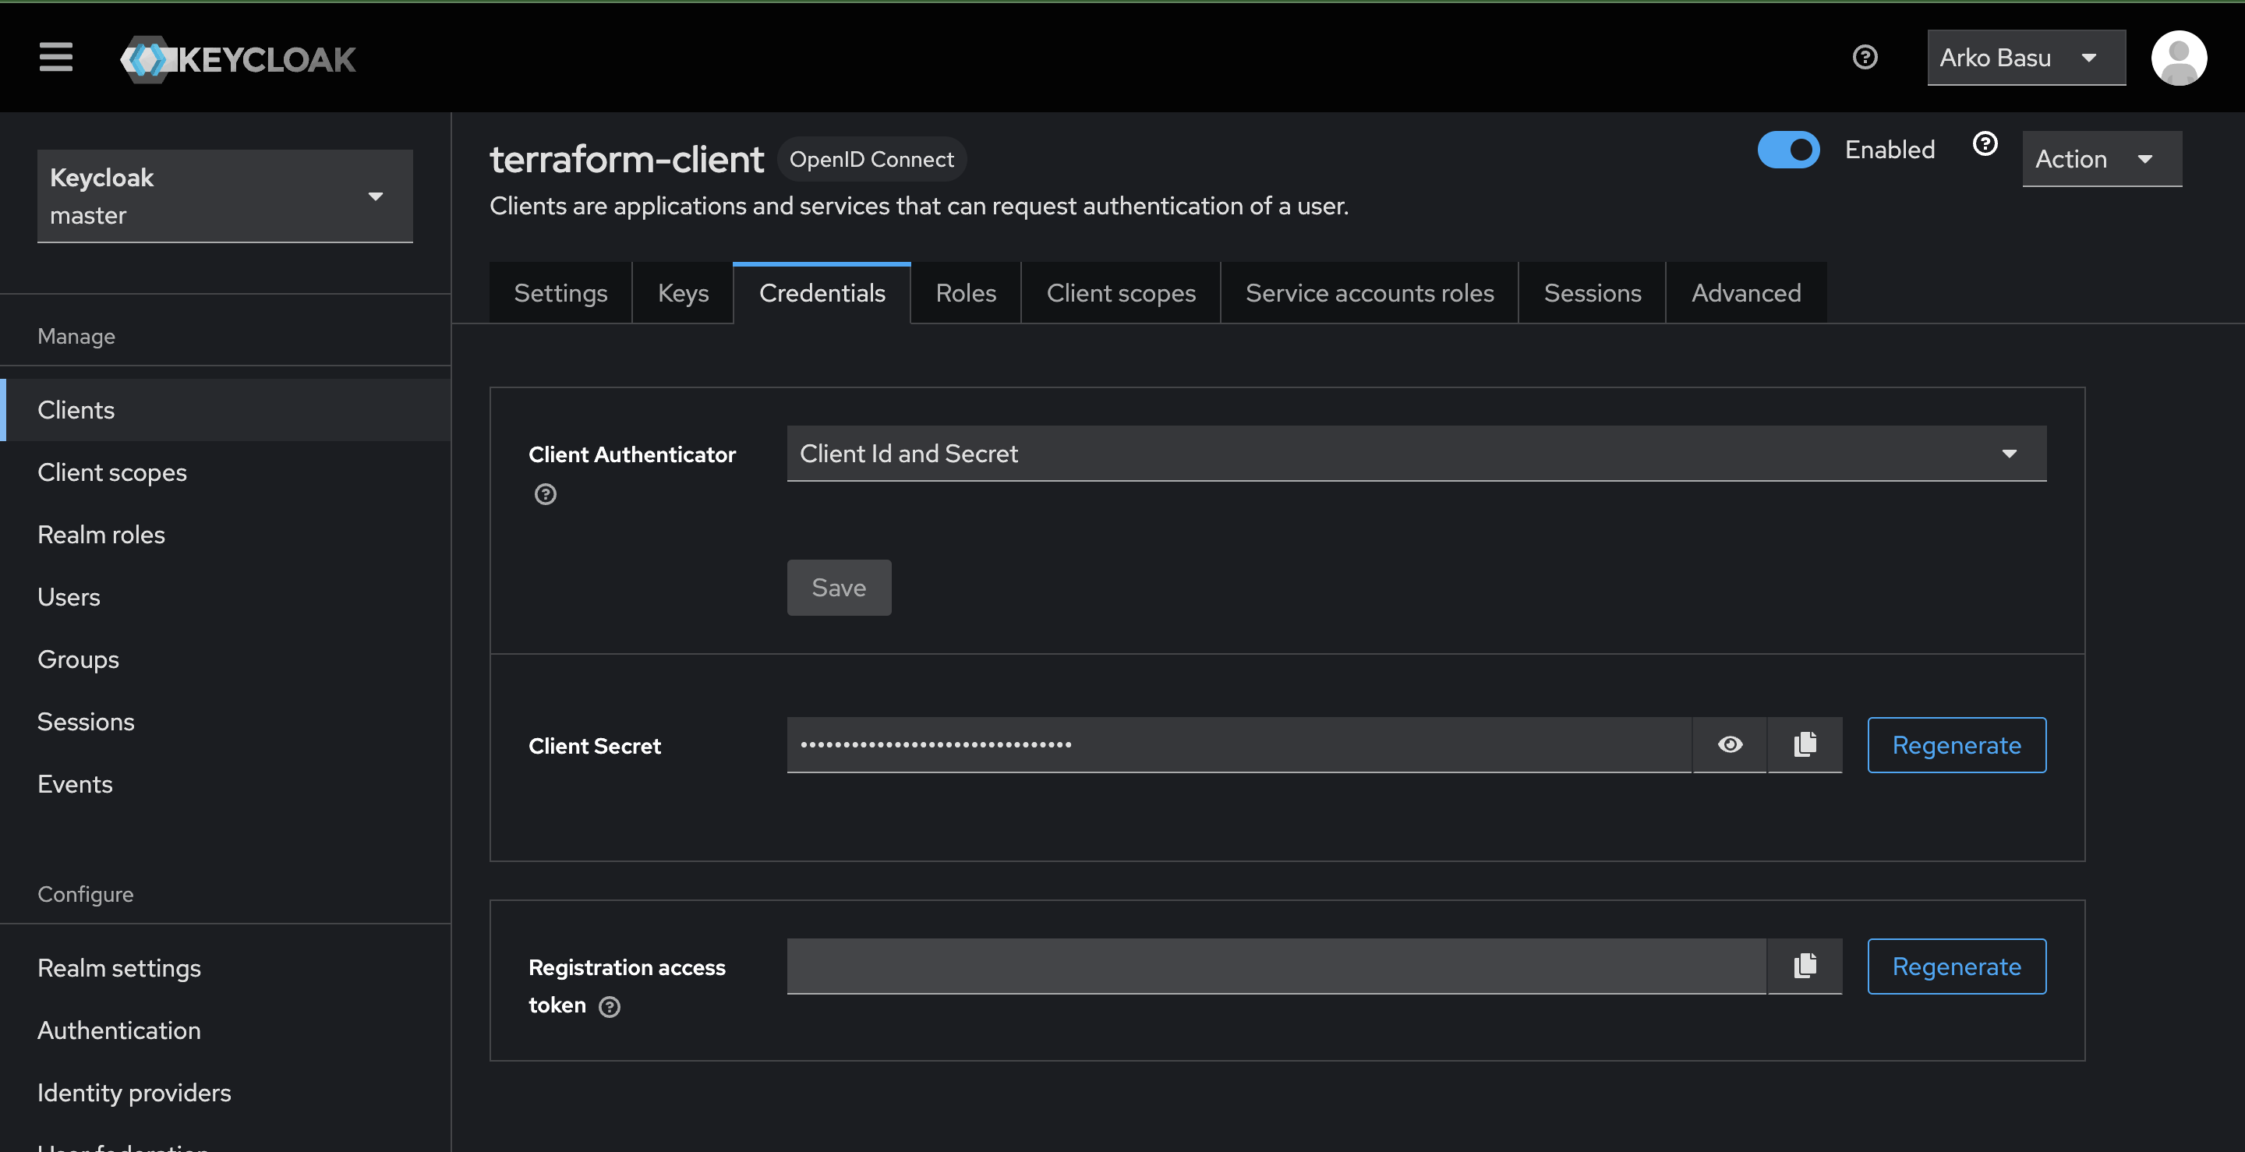Viewport: 2245px width, 1152px height.
Task: Open the Registration access token help tooltip
Action: tap(609, 1007)
